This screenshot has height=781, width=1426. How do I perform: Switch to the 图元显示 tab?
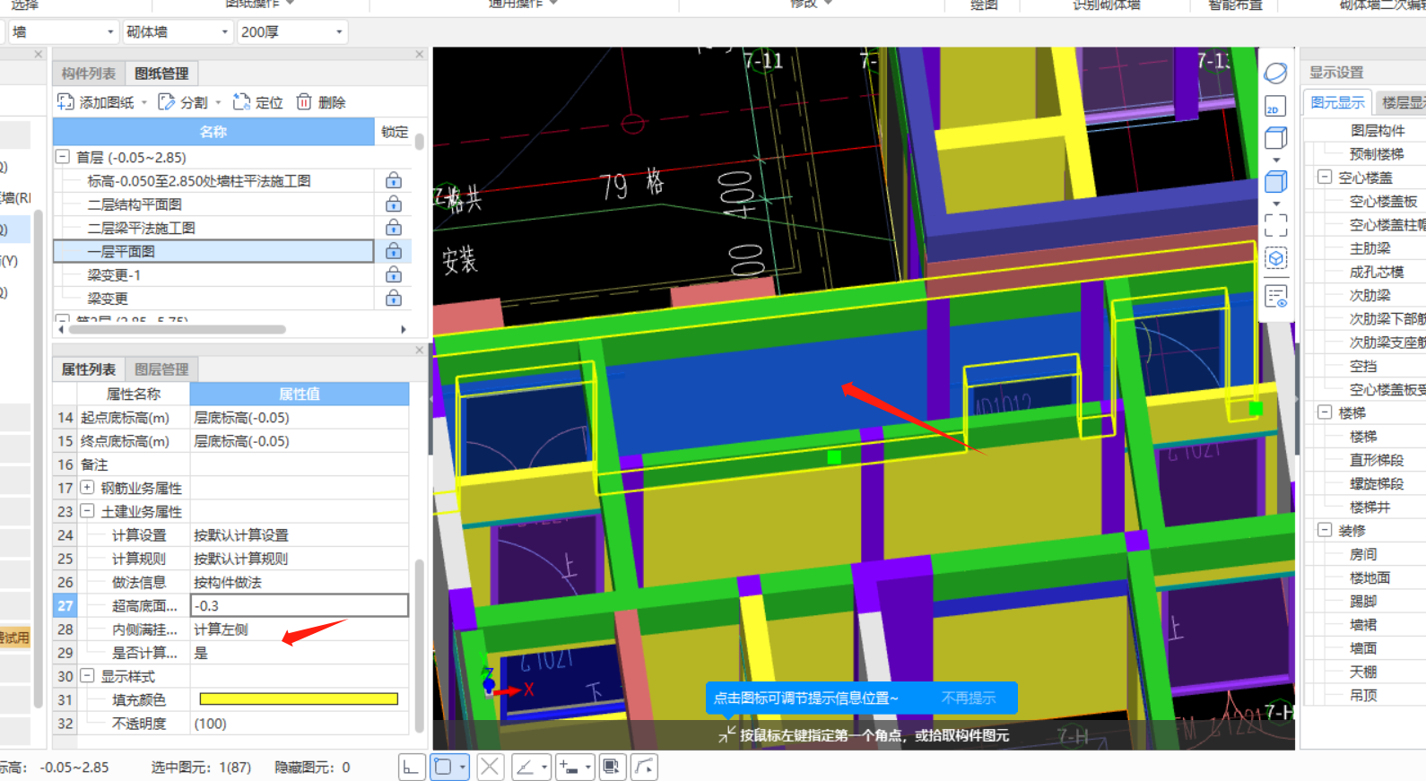pos(1337,102)
